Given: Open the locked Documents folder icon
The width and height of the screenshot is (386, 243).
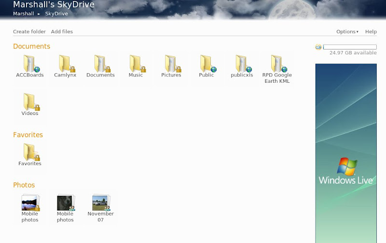Looking at the screenshot, I should click(x=102, y=64).
